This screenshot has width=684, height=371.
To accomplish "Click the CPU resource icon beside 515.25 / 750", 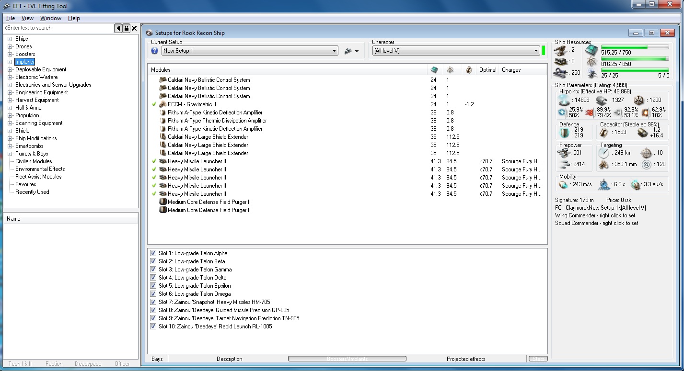I will pyautogui.click(x=592, y=50).
